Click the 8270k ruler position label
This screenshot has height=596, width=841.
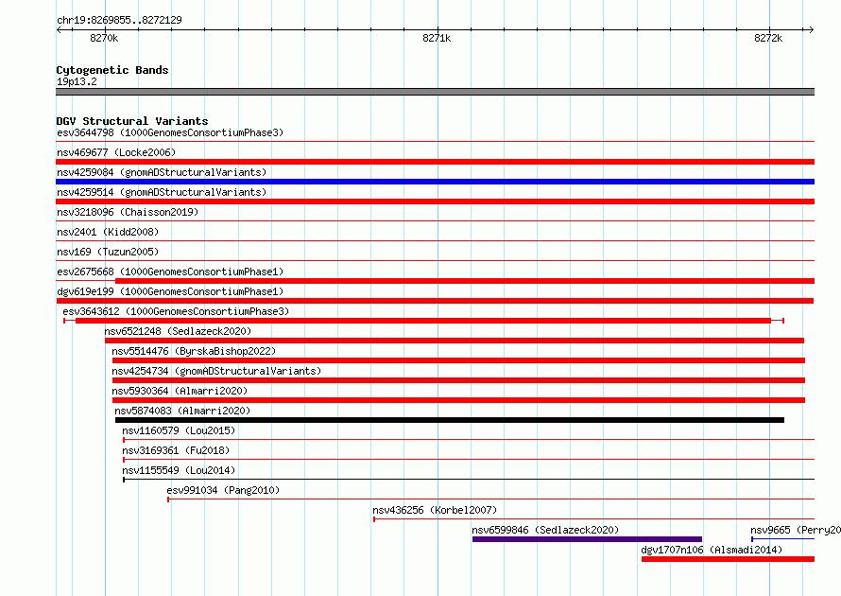(x=104, y=38)
